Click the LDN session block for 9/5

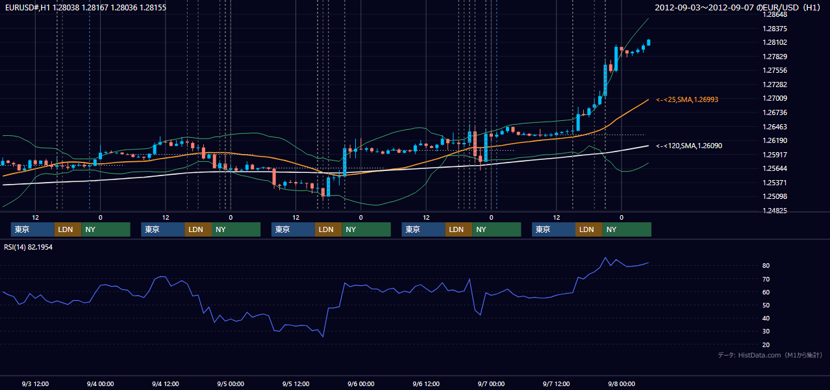point(329,229)
